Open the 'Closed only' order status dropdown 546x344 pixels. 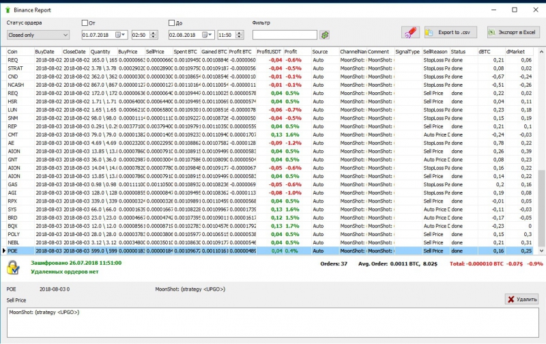[38, 34]
